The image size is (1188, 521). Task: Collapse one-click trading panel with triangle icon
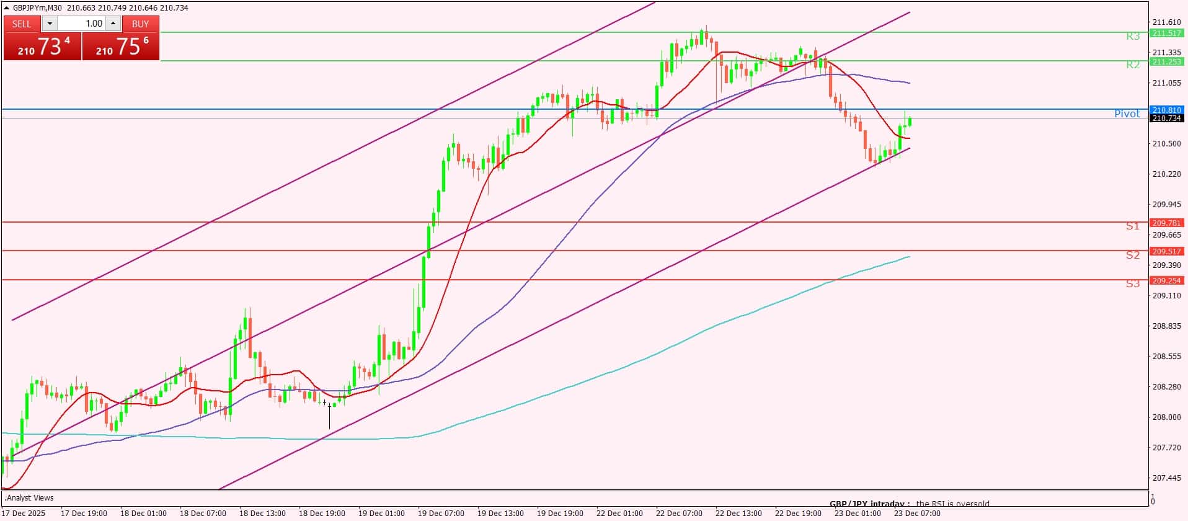[x=7, y=7]
